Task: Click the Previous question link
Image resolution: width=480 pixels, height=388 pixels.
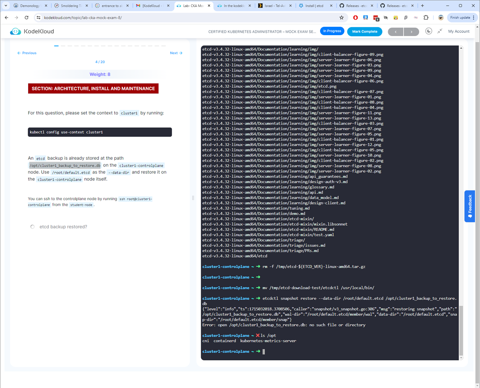Action: coord(27,53)
